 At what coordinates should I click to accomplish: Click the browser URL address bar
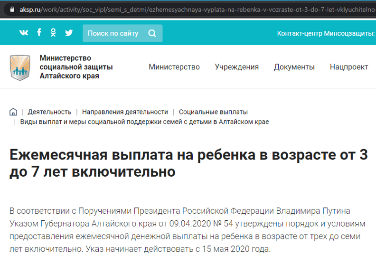192,9
